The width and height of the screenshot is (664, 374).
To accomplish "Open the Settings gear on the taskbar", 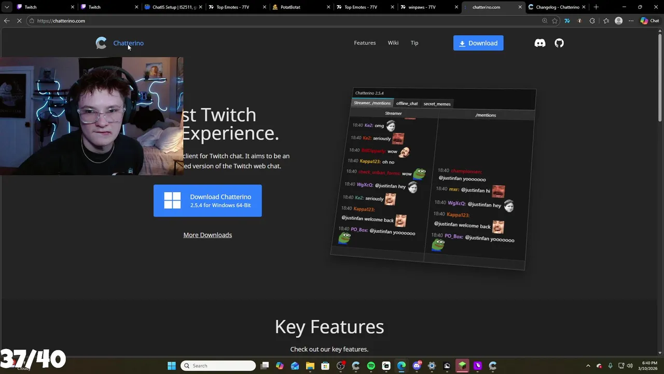I will coord(432,366).
